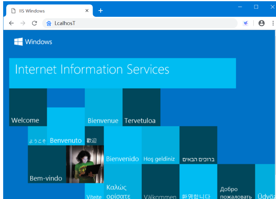Click the 환영합니다 tile

(x=198, y=181)
